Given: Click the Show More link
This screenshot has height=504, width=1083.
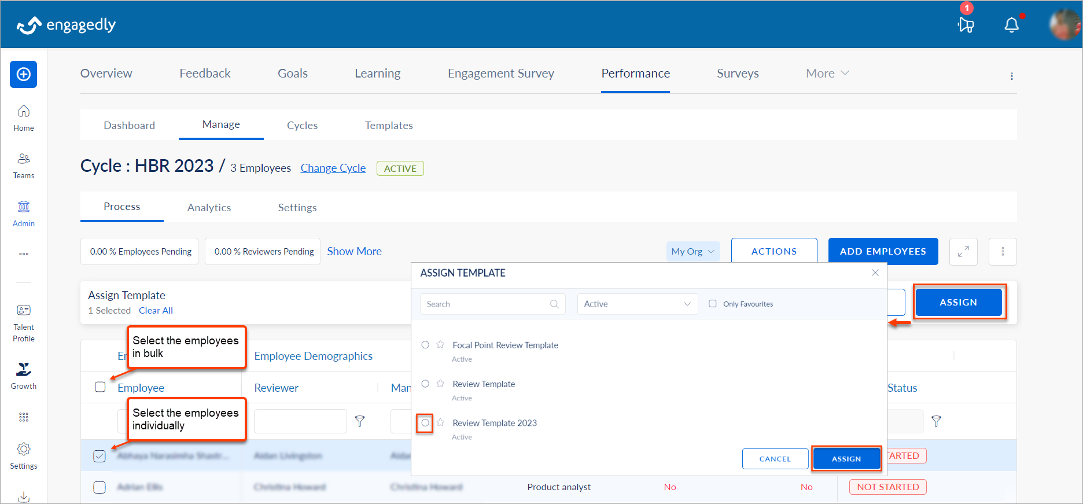Looking at the screenshot, I should coord(355,251).
